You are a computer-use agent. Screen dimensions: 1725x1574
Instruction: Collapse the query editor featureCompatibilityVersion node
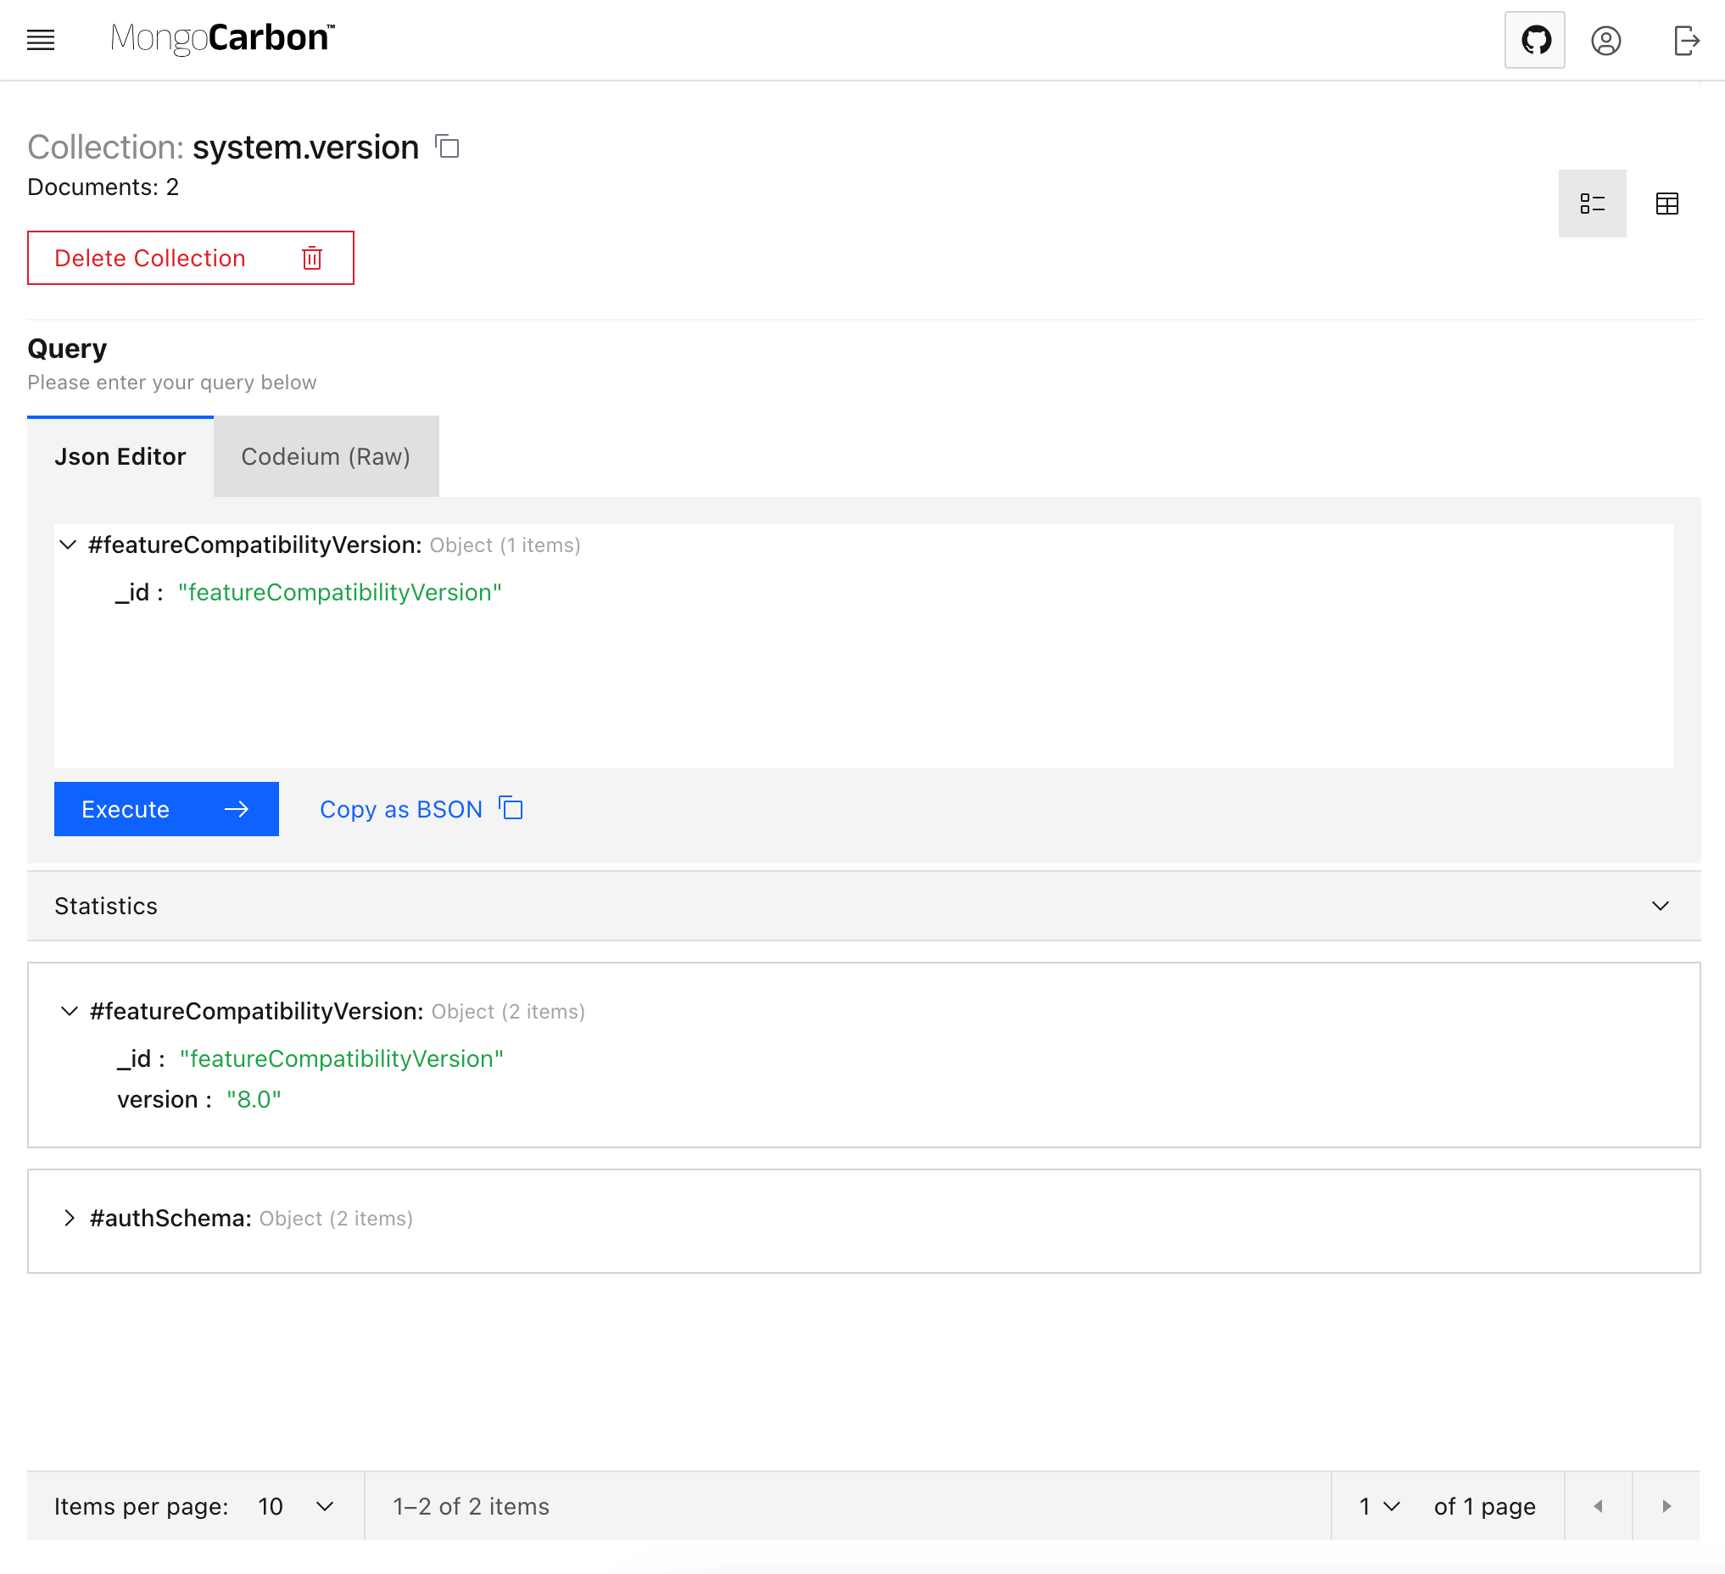(x=69, y=545)
